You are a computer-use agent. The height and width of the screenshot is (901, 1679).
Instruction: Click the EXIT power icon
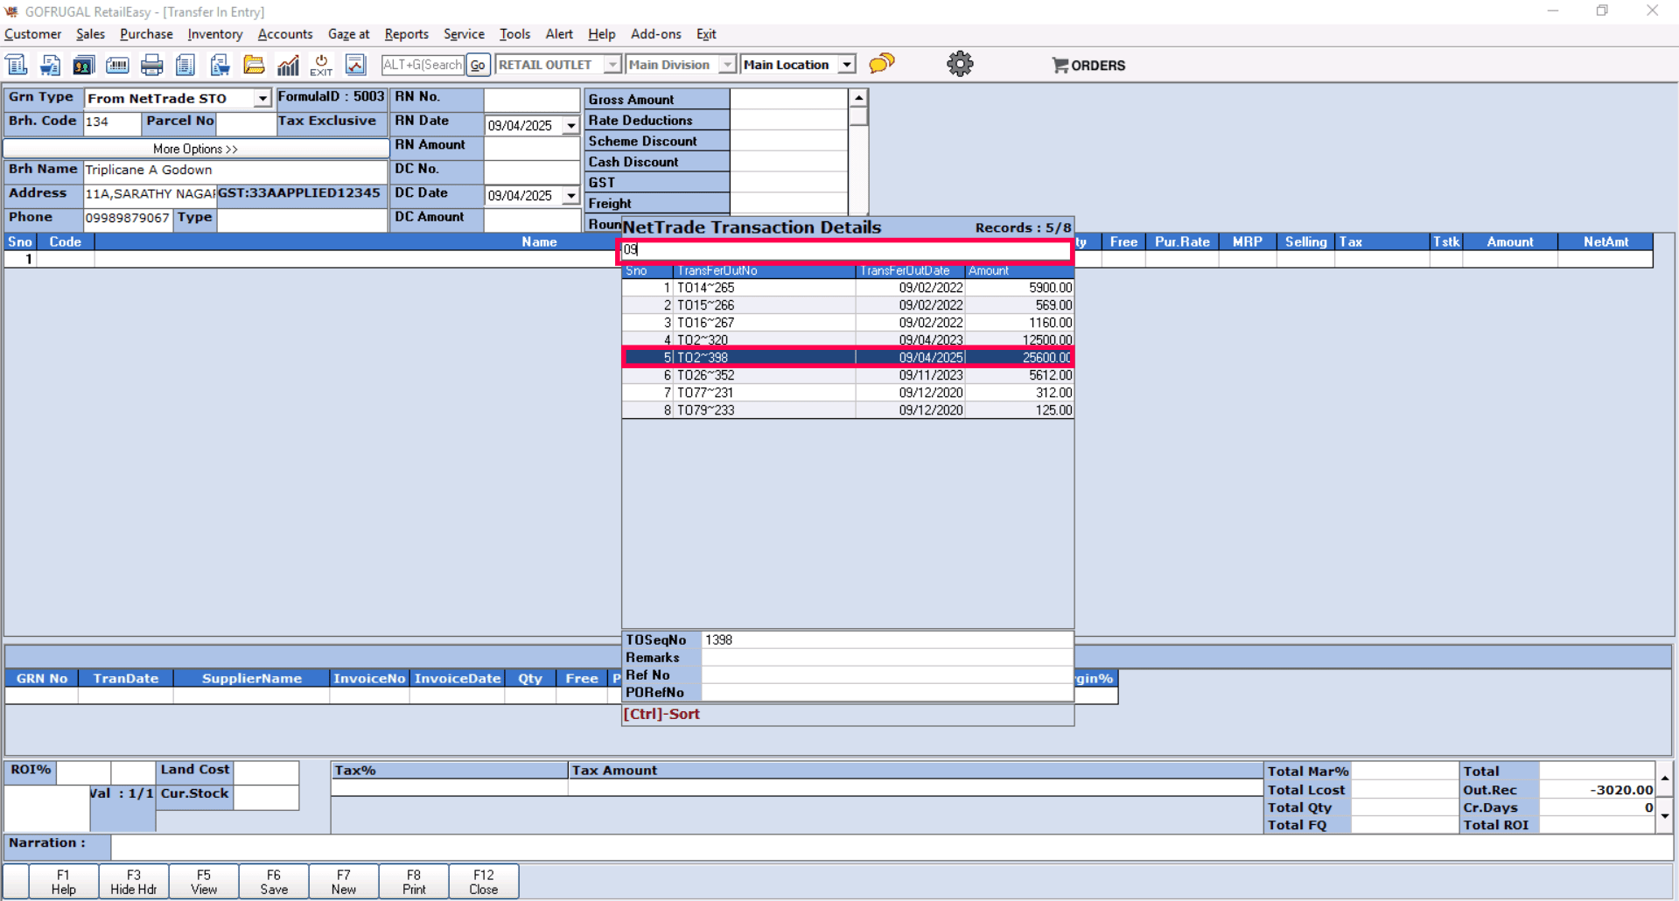(x=321, y=65)
